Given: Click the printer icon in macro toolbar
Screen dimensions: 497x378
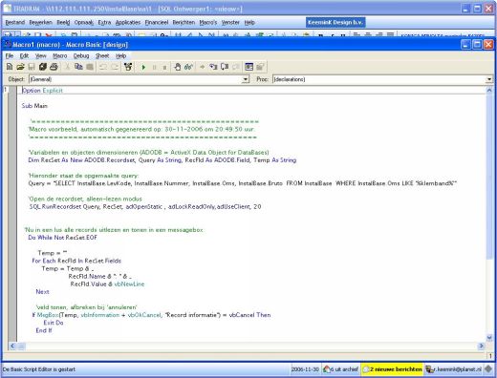Looking at the screenshot, I should point(54,67).
